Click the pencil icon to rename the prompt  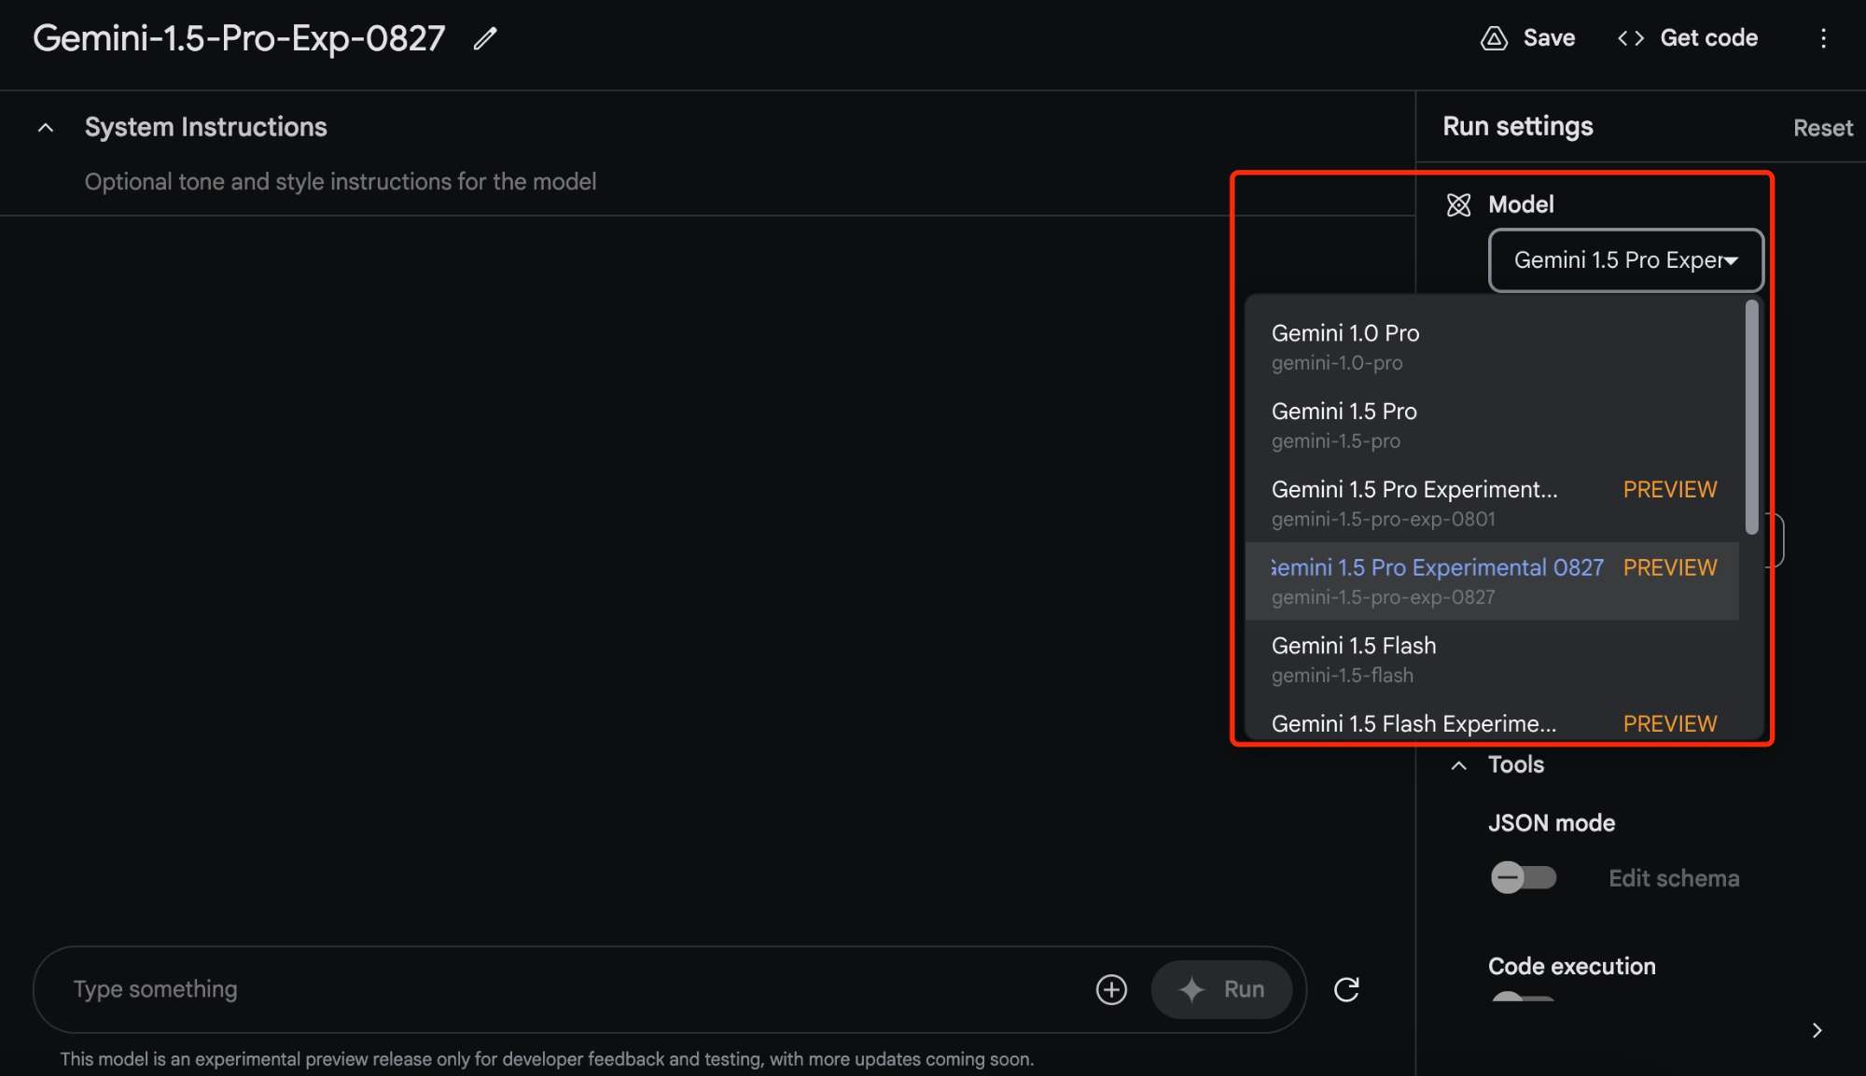coord(484,38)
